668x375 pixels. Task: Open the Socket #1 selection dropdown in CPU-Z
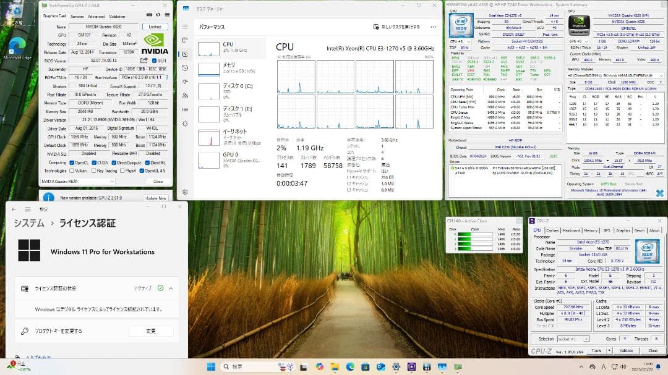pos(585,339)
